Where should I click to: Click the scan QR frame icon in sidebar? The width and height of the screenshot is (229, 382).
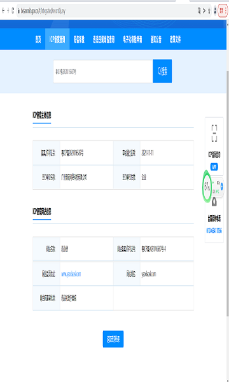pyautogui.click(x=214, y=133)
